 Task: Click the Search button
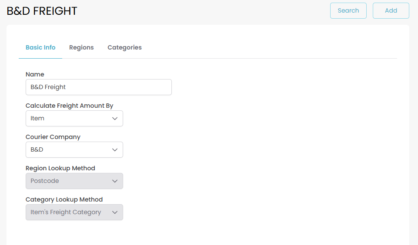point(348,10)
